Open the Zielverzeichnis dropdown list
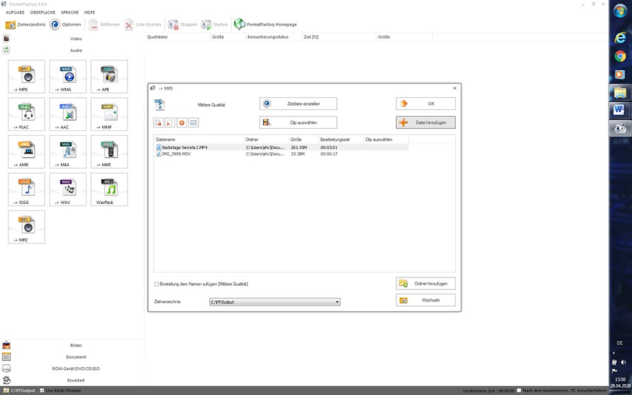The width and height of the screenshot is (632, 395). point(337,302)
